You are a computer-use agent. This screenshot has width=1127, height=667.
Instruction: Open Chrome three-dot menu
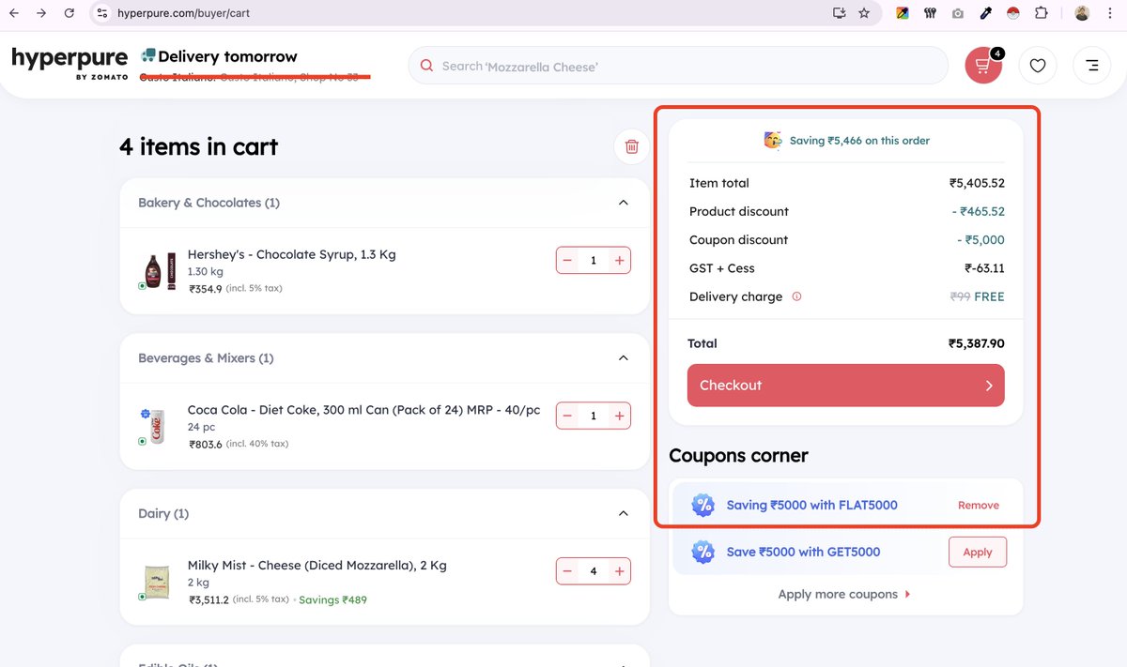1111,13
